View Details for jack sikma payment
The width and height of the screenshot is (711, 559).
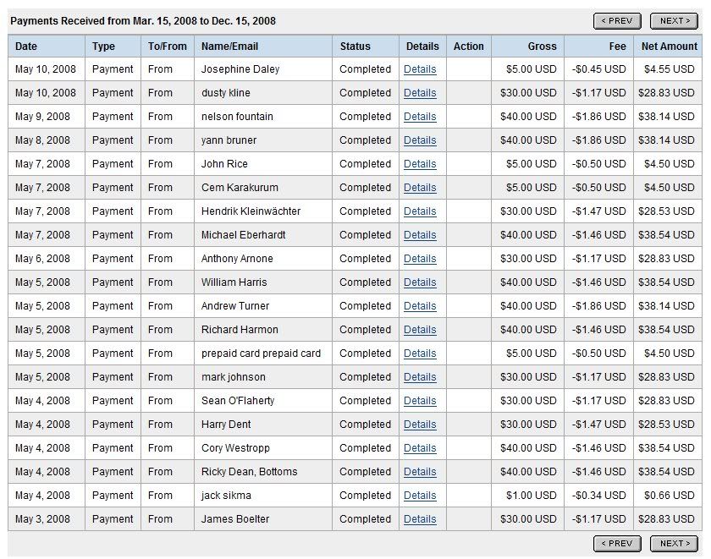[x=420, y=496]
